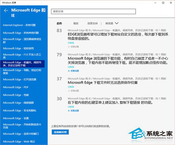Open Microsoft Edge - F12 开发人员工具
Viewport: 175px width, 145px height.
(x=22, y=56)
